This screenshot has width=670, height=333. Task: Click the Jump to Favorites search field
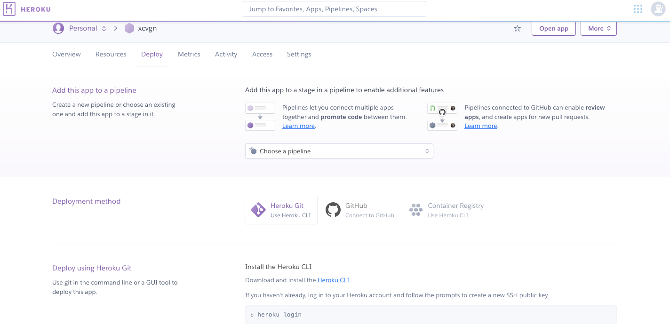334,8
